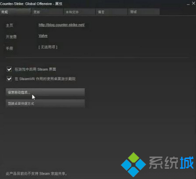Toggle the SteamVR desktop game theater checkbox
The height and width of the screenshot is (179, 196).
point(9,79)
